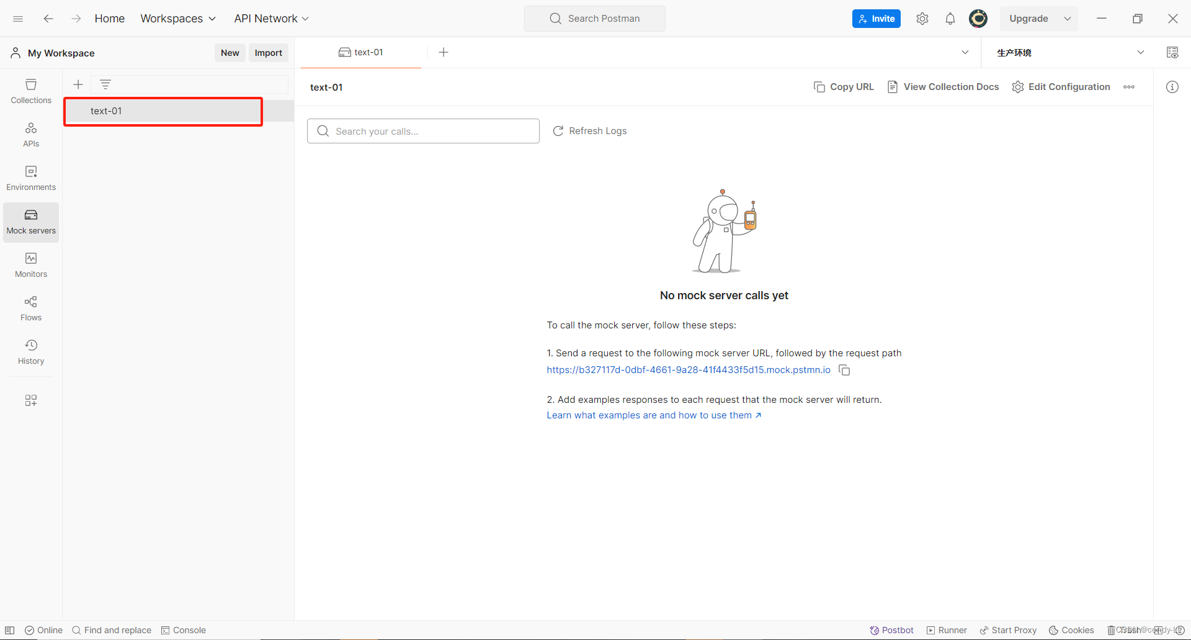1191x640 pixels.
Task: Open the info panel icon
Action: pos(1172,87)
